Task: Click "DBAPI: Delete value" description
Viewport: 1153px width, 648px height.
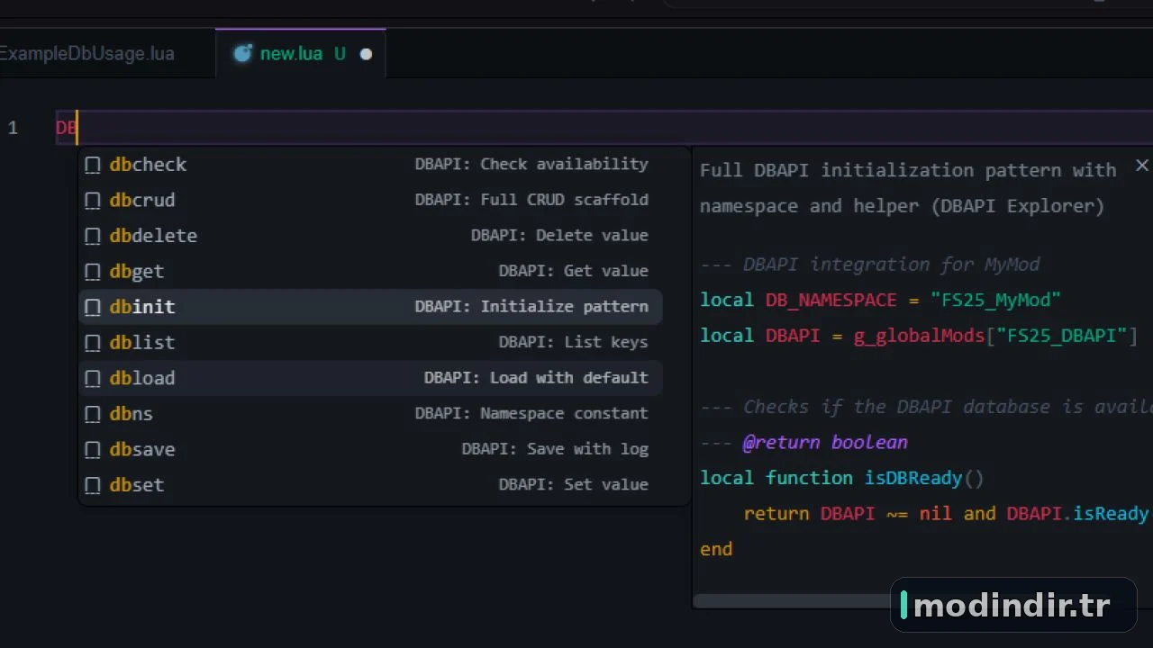Action: pos(559,235)
